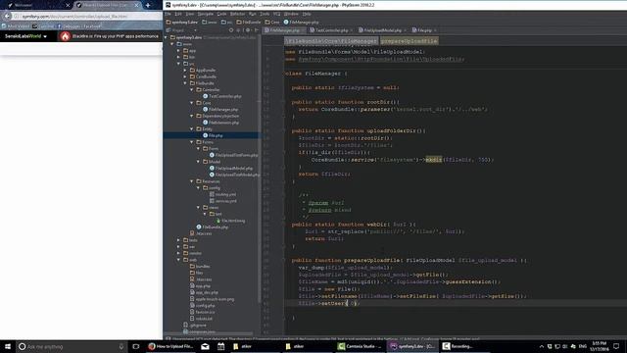Switch to the FileUploadModel.php editor tab
Viewport: 627px width, 353px height.
[382, 30]
